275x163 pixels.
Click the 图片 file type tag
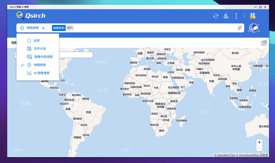[x=70, y=28]
